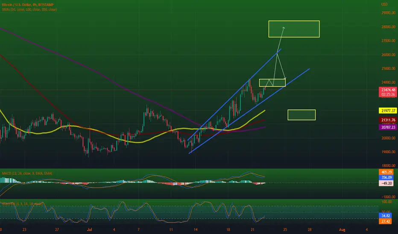Screen dimensions: 398x234
Task: Select the SMAs (50, 100, 200) indicator legend
Action: (29, 10)
